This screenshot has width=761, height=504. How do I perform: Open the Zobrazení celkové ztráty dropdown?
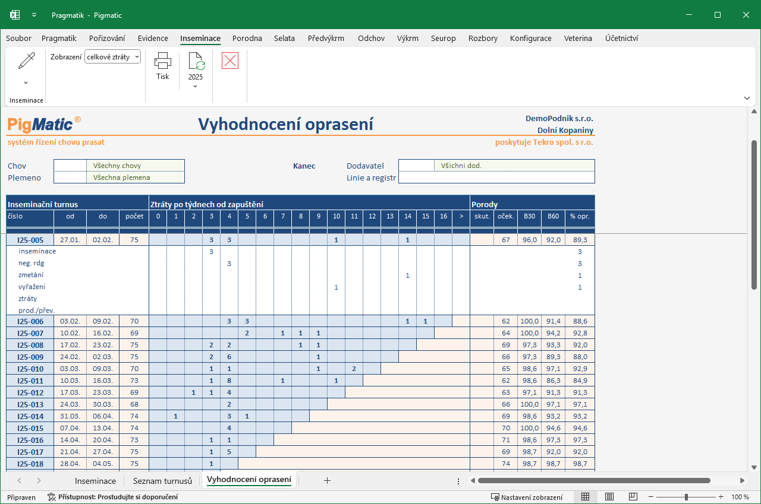[x=113, y=57]
